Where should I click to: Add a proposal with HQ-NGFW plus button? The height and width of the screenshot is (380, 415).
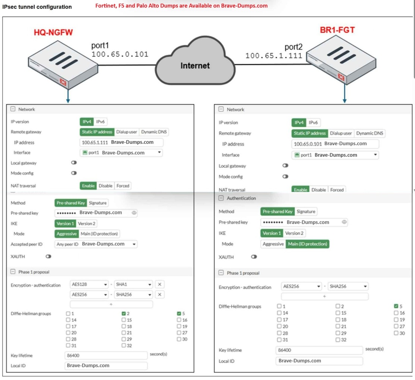point(111,305)
